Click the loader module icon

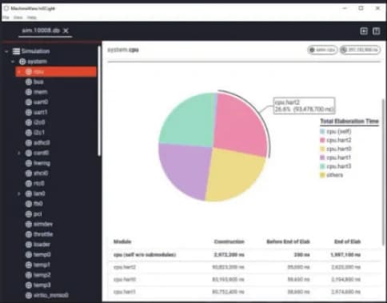click(x=29, y=245)
